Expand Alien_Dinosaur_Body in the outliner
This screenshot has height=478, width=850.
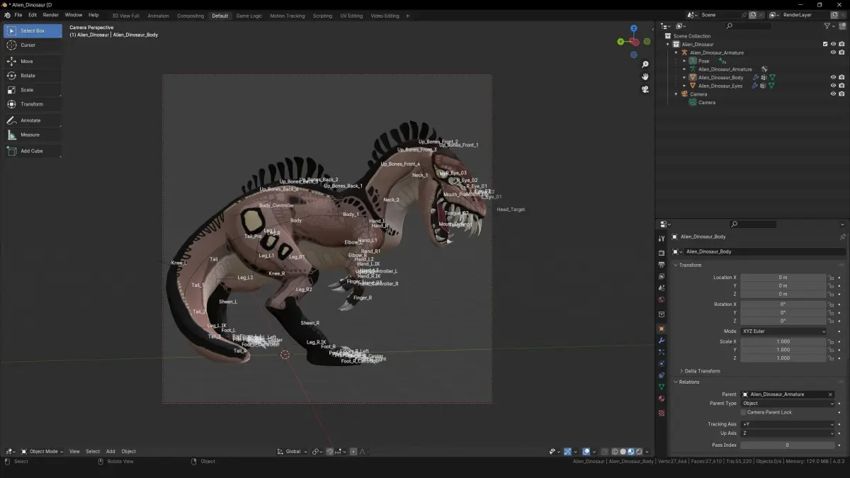pyautogui.click(x=684, y=77)
